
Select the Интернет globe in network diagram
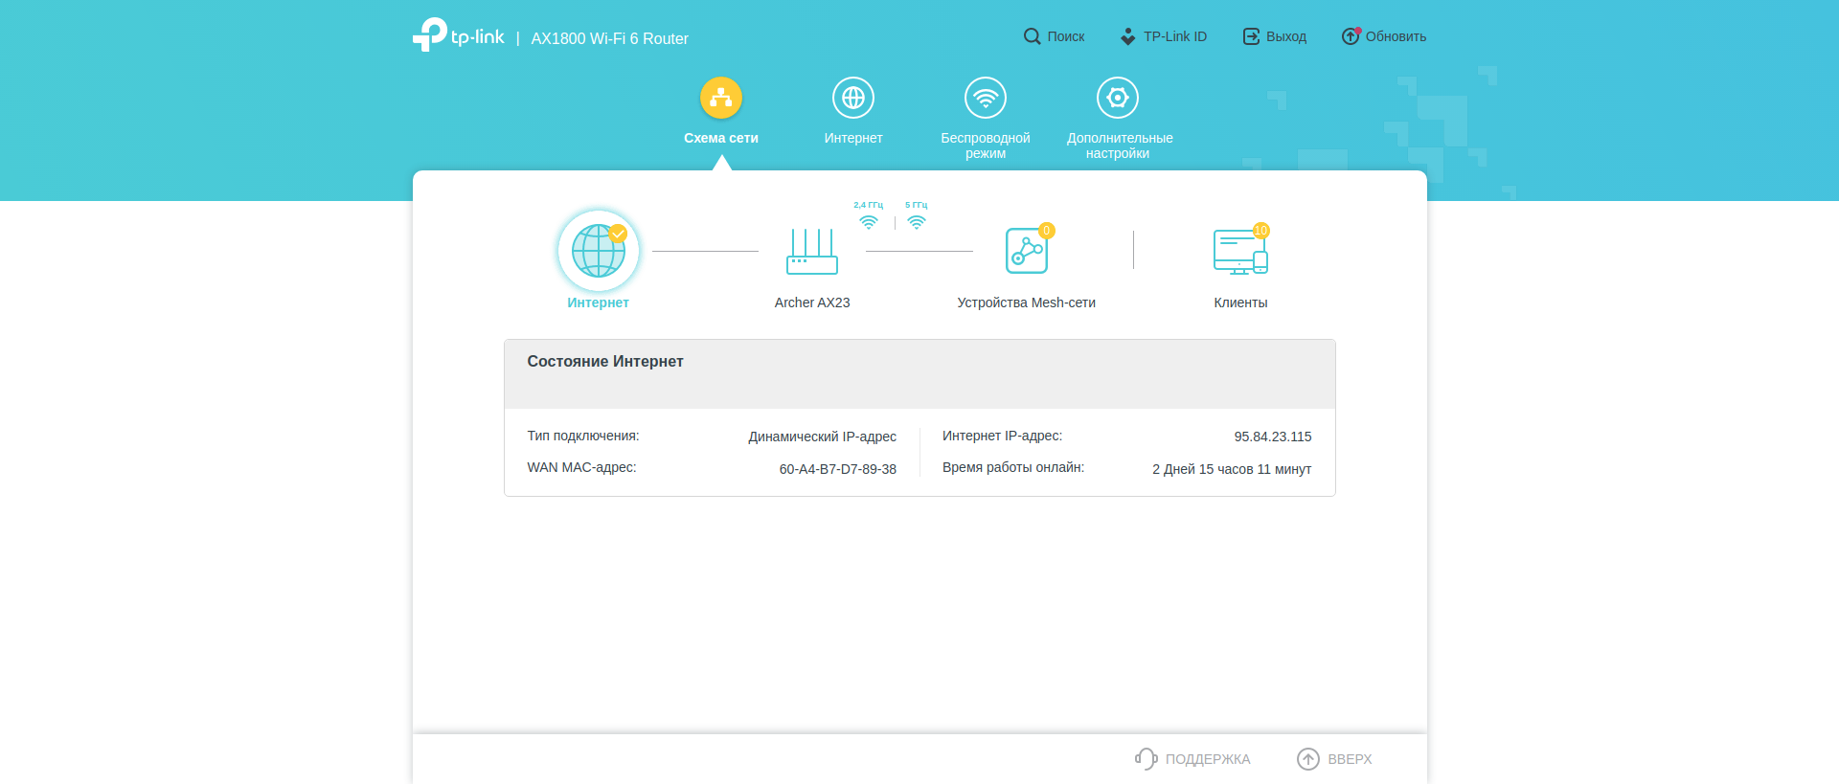pos(599,251)
